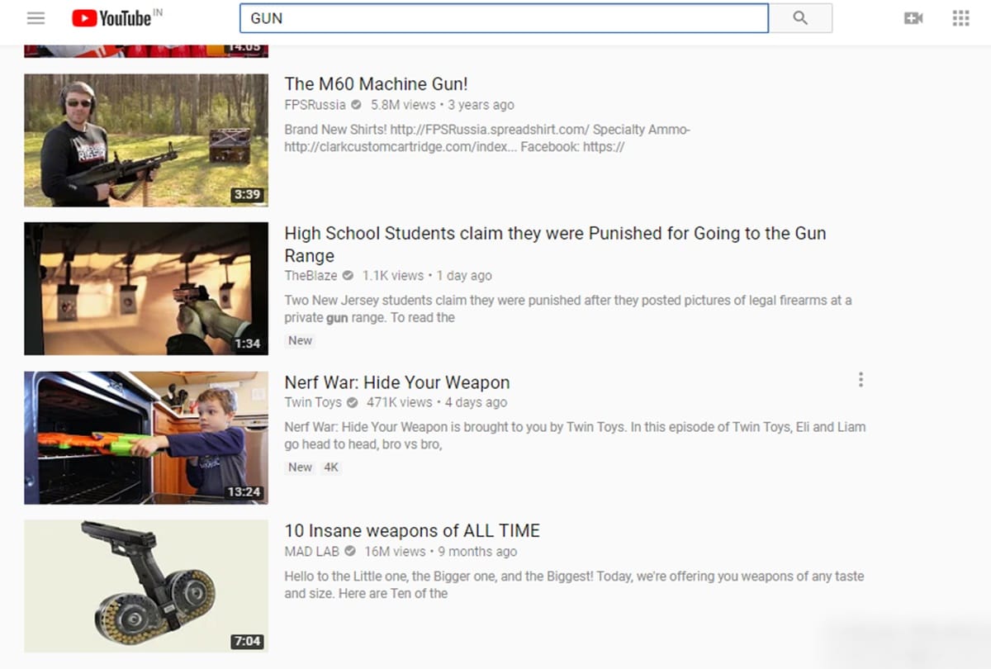Open more options for Nerf War video
Screen dimensions: 991x669
pos(861,380)
